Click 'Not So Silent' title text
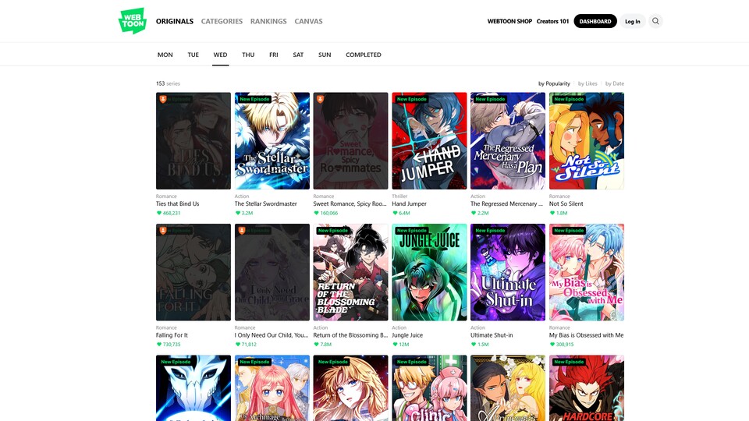The image size is (749, 421). 566,203
